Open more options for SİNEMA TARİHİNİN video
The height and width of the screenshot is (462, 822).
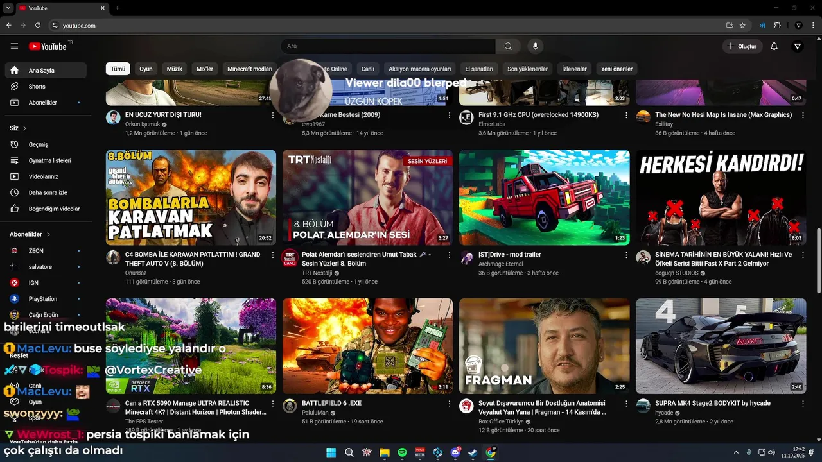pos(803,255)
